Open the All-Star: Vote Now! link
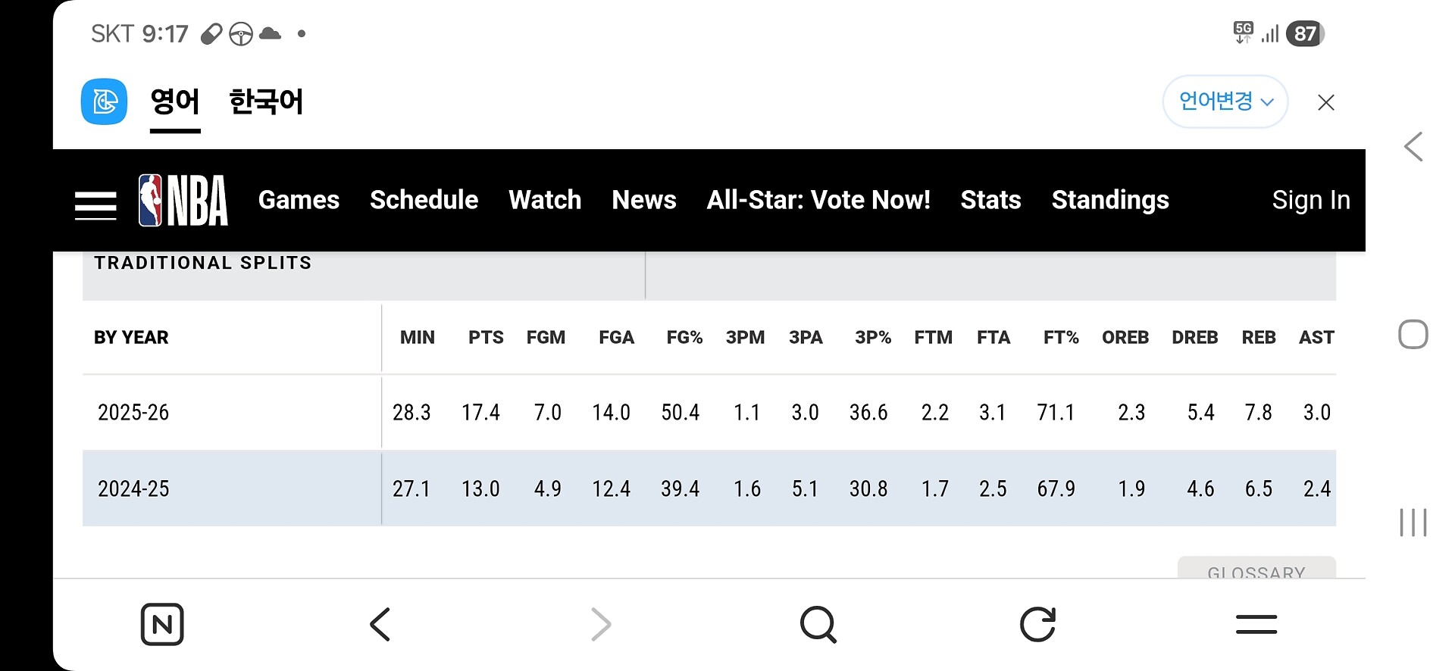This screenshot has width=1455, height=671. click(x=818, y=200)
